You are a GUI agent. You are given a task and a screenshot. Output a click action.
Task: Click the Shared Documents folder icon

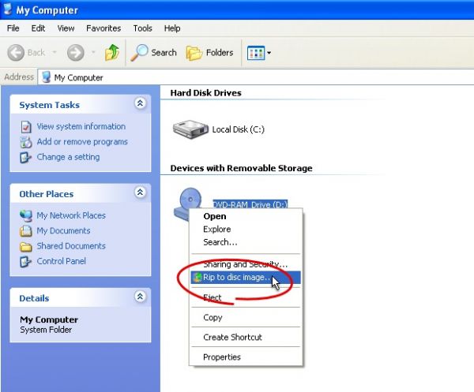26,247
